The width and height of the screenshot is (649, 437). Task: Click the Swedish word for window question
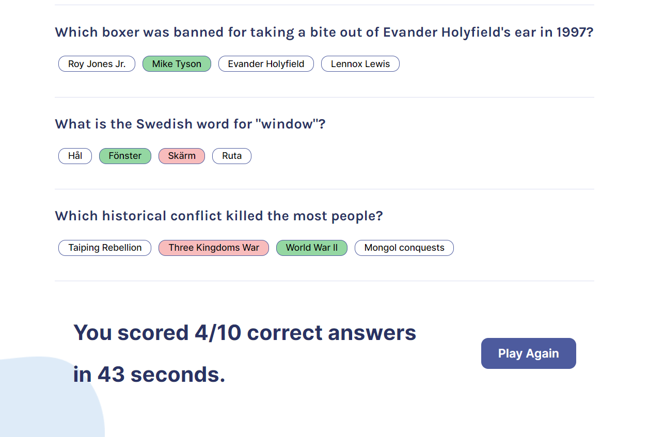tap(190, 124)
